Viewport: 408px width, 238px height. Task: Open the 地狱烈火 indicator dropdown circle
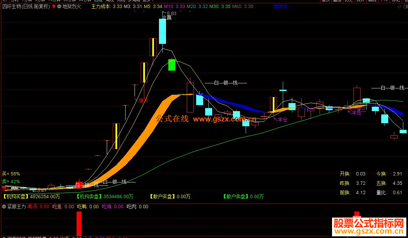(59, 6)
